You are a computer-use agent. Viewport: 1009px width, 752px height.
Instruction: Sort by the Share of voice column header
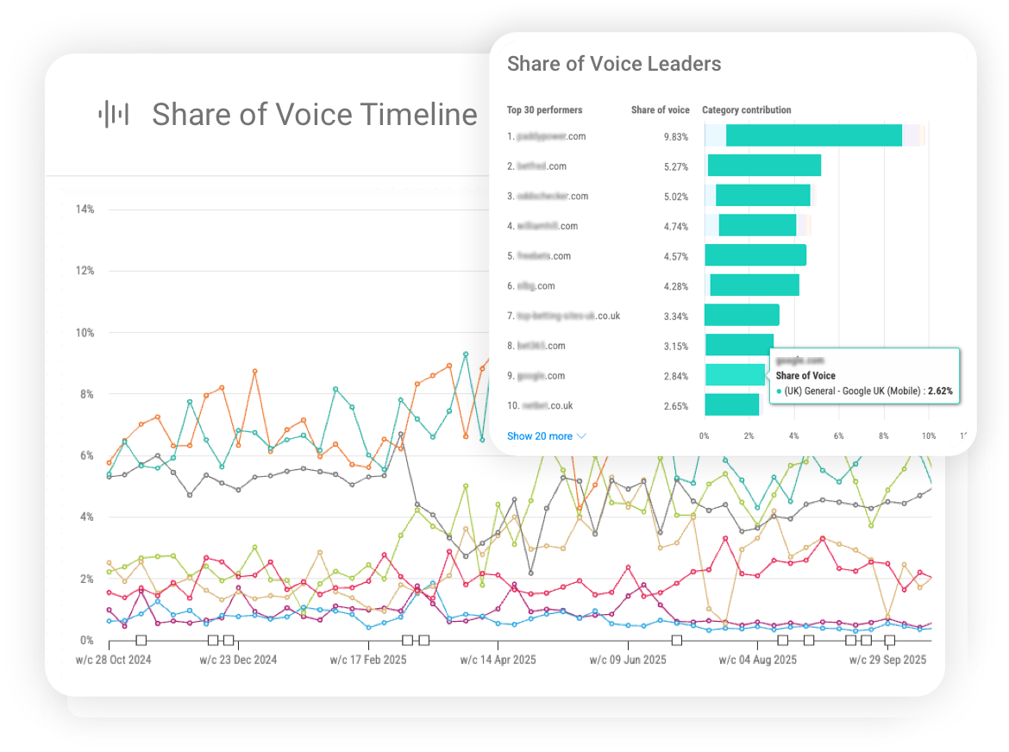tap(660, 110)
